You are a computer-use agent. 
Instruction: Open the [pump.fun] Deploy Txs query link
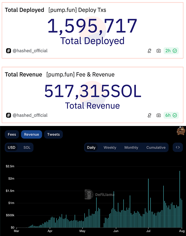point(77,10)
